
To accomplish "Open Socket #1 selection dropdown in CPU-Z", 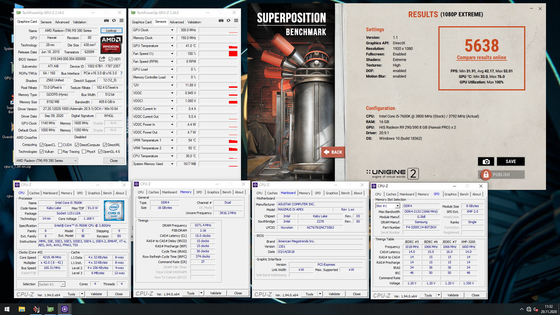I will point(52,284).
